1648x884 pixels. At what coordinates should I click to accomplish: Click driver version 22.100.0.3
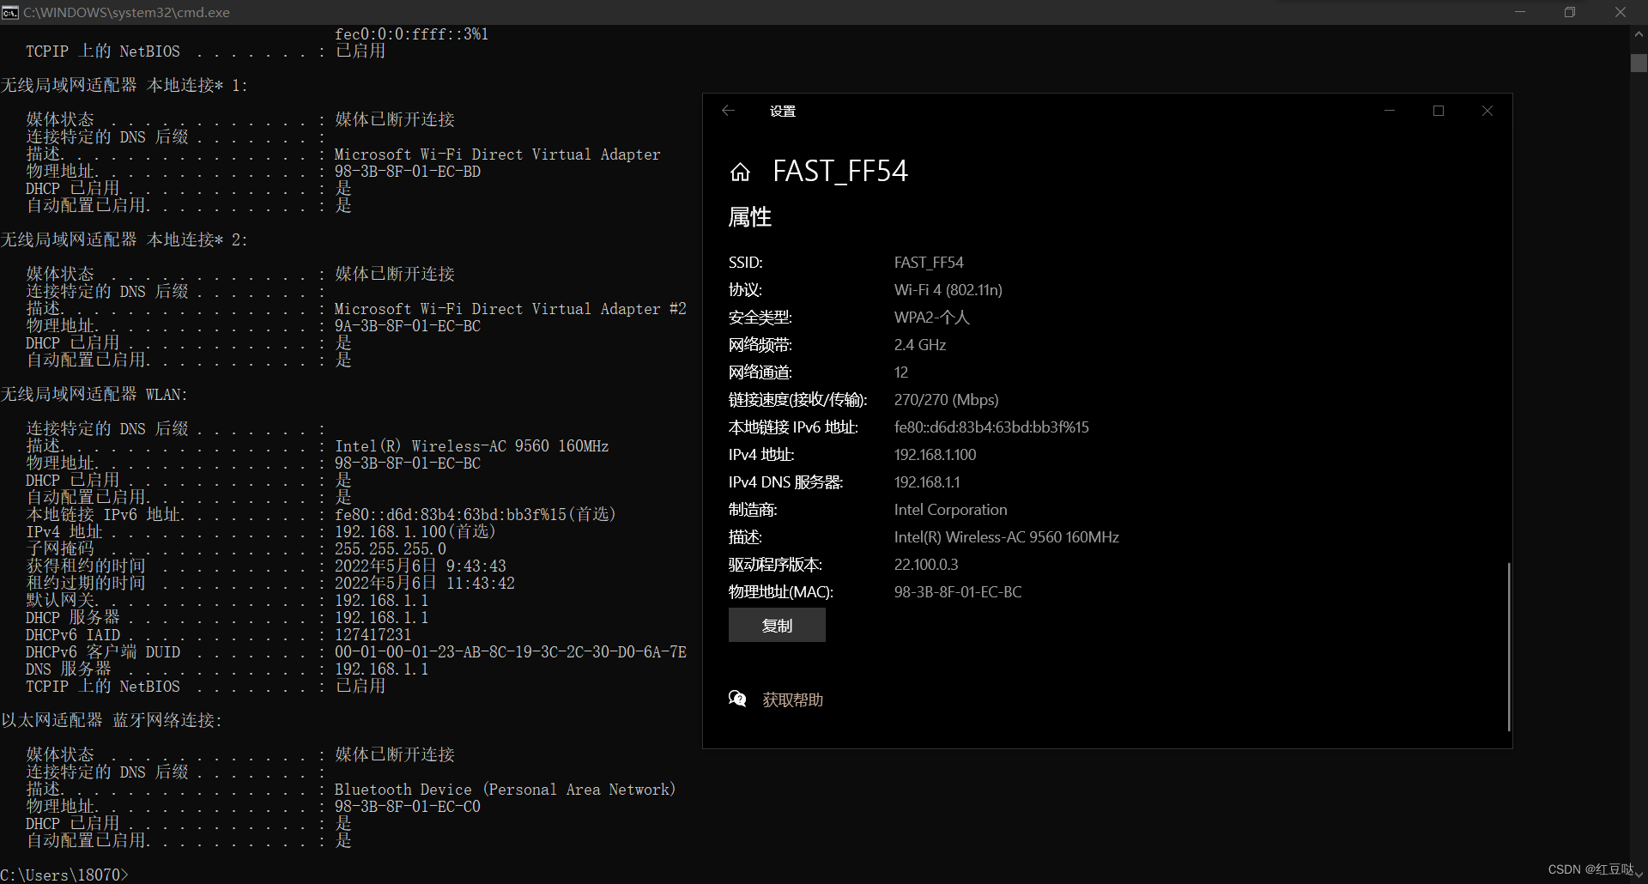[926, 565]
